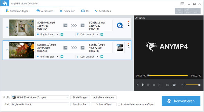Take a snapshot of the preview

coord(168,85)
